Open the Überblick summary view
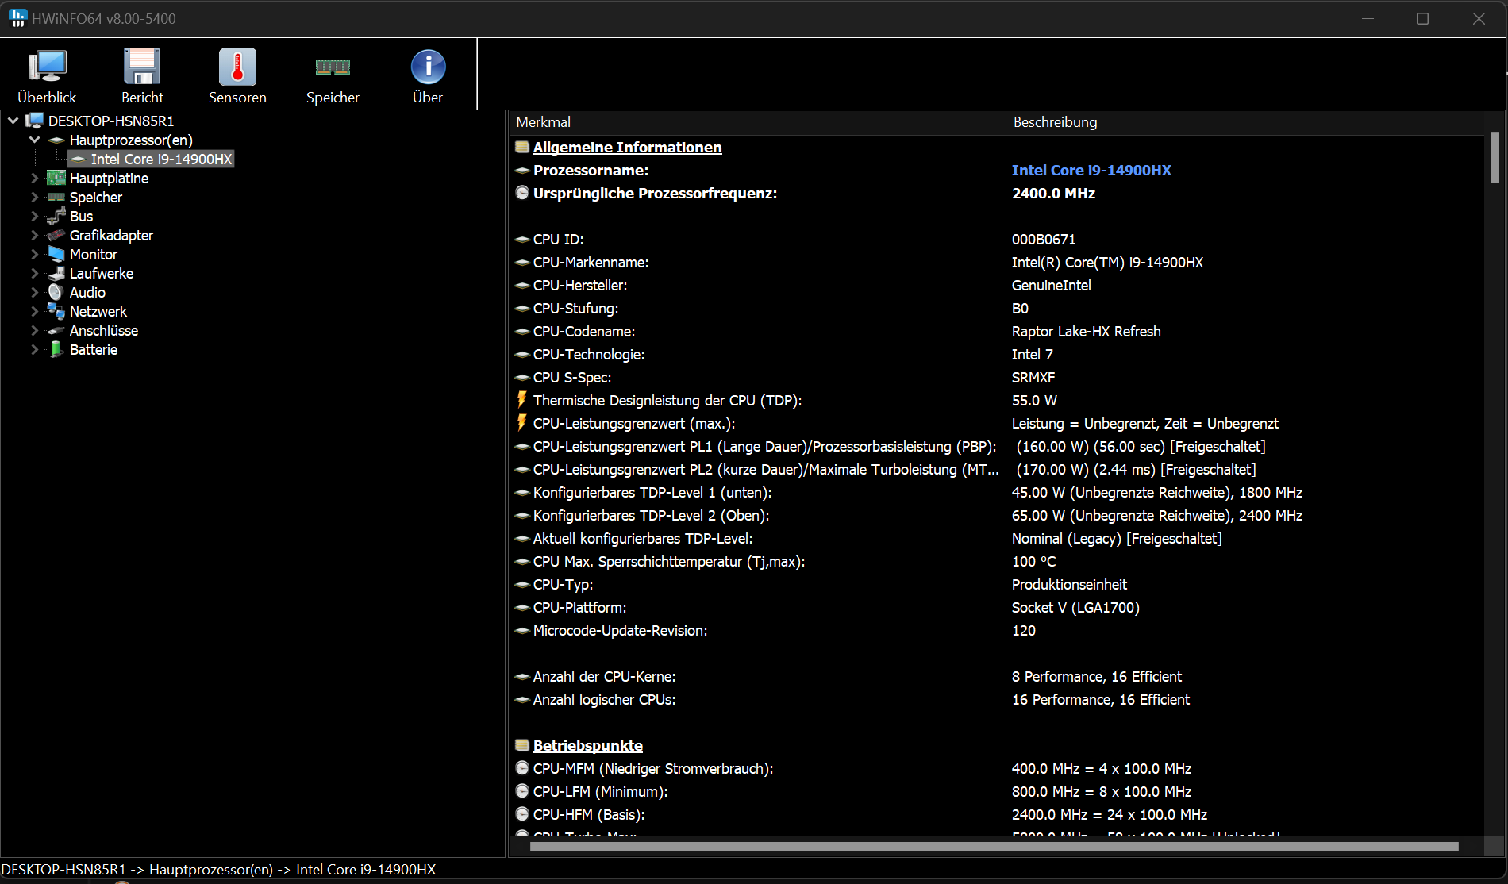This screenshot has height=884, width=1508. pos(47,75)
